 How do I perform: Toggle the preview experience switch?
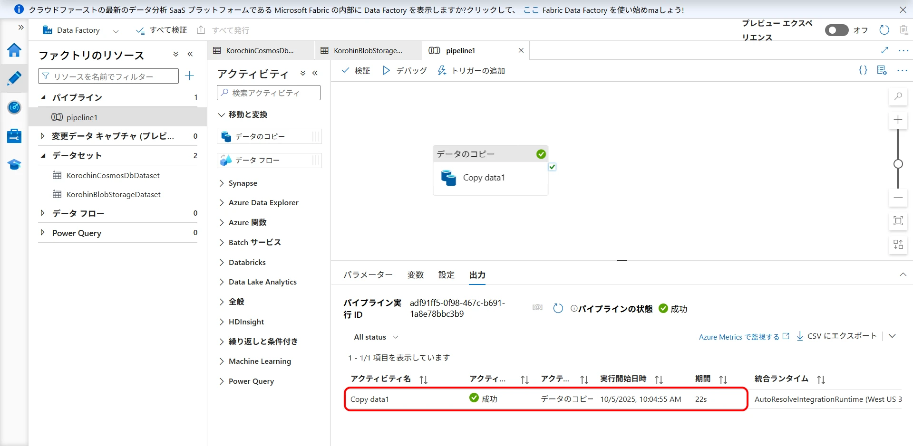[x=836, y=30]
